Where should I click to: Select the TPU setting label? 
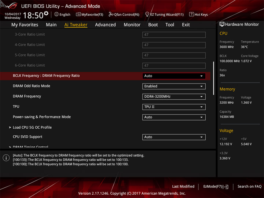pyautogui.click(x=16, y=107)
